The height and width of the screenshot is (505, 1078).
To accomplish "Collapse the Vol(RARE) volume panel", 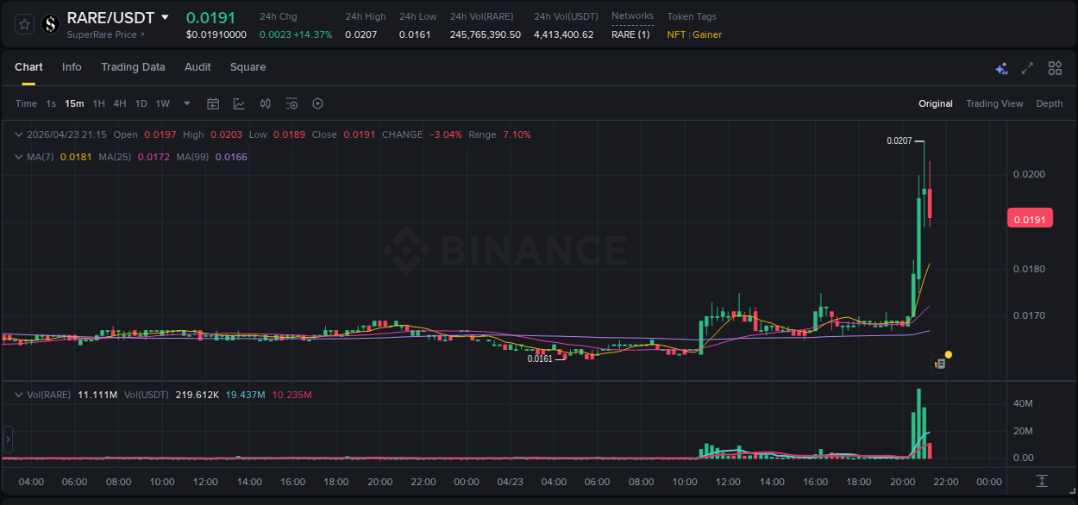I will coord(18,394).
